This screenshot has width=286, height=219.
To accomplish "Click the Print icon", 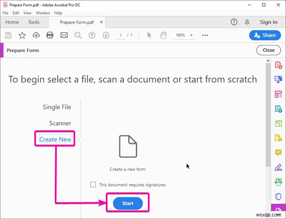I will [50, 35].
